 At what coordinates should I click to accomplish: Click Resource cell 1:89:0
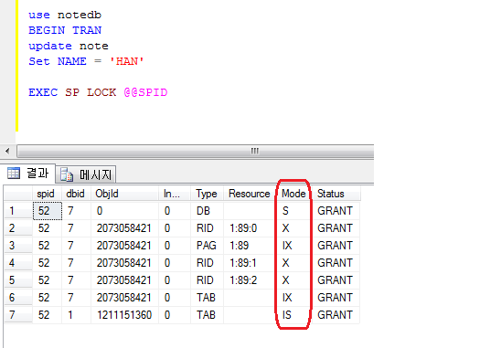pos(250,228)
